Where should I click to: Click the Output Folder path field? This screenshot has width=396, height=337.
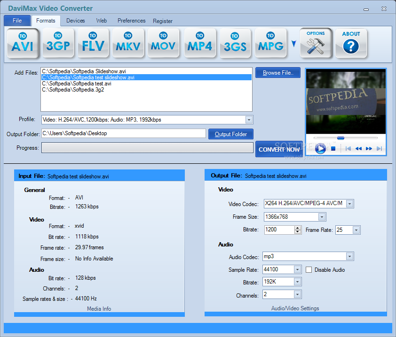click(x=124, y=133)
